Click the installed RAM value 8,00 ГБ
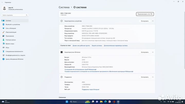Image resolution: width=185 pixels, height=104 pixels. (x=90, y=31)
